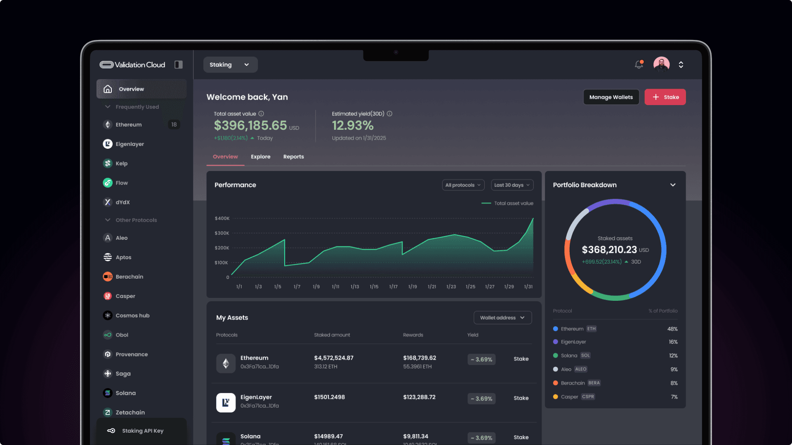Screen dimensions: 792x445
Task: Open Berachain in the sidebar
Action: (x=129, y=276)
